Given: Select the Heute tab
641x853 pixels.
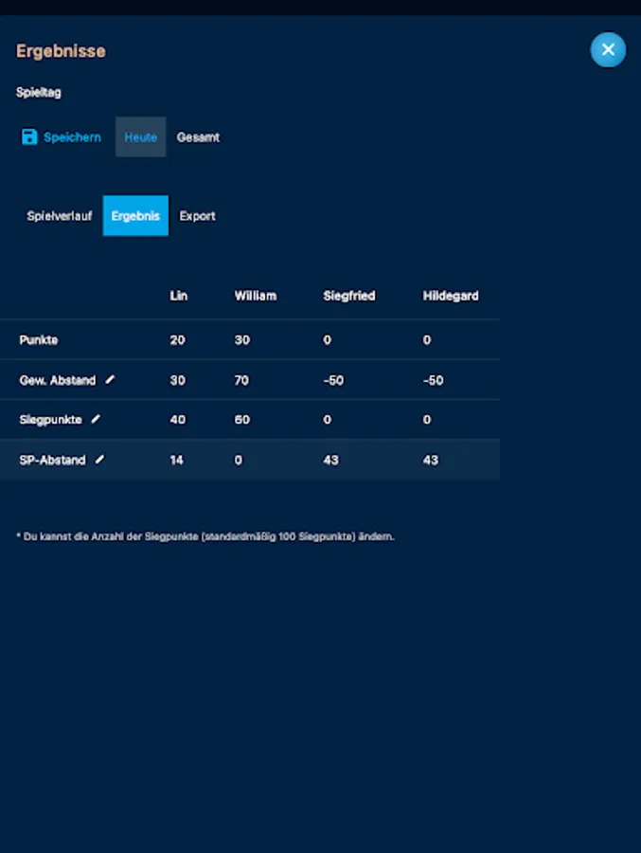Looking at the screenshot, I should point(140,137).
